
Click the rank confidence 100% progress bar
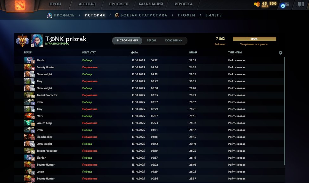click(x=254, y=39)
